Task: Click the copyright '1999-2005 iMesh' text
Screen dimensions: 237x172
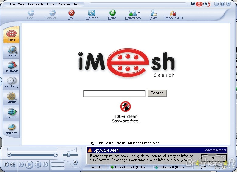Action: coord(126,143)
